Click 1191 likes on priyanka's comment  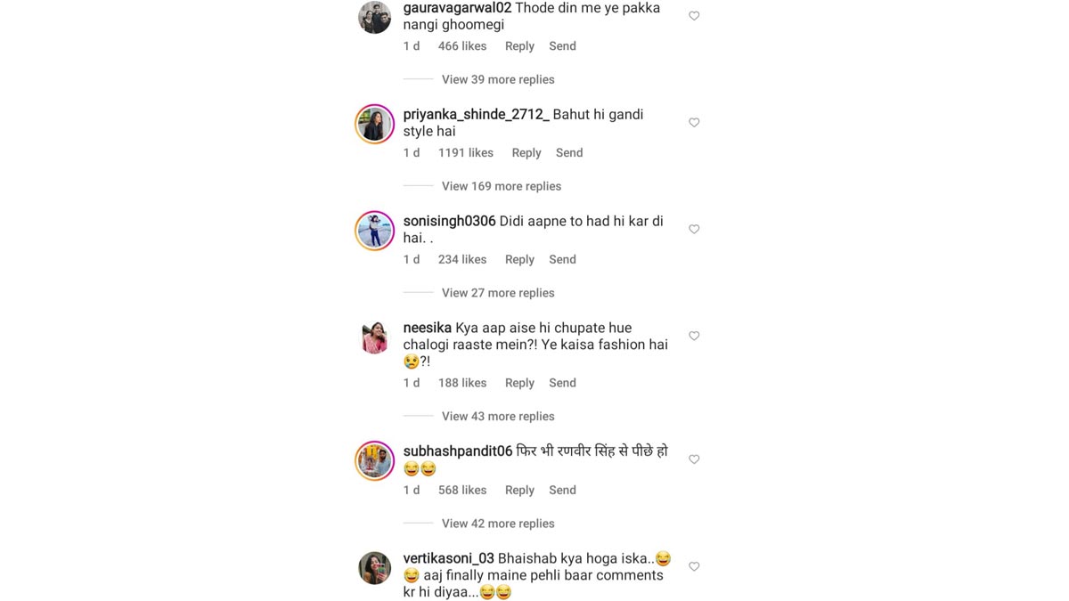point(465,152)
